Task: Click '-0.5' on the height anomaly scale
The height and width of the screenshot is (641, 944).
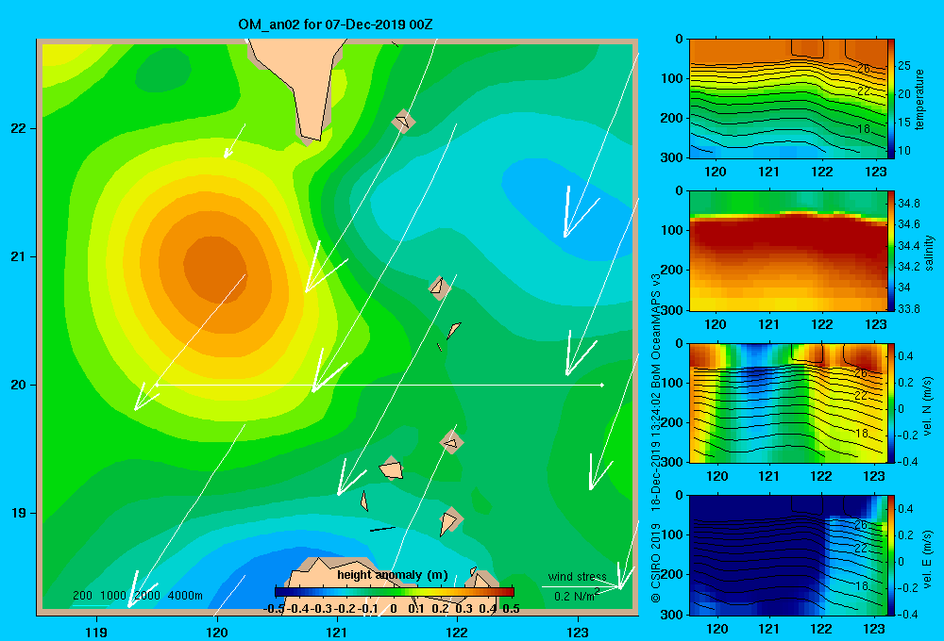Action: click(x=274, y=609)
